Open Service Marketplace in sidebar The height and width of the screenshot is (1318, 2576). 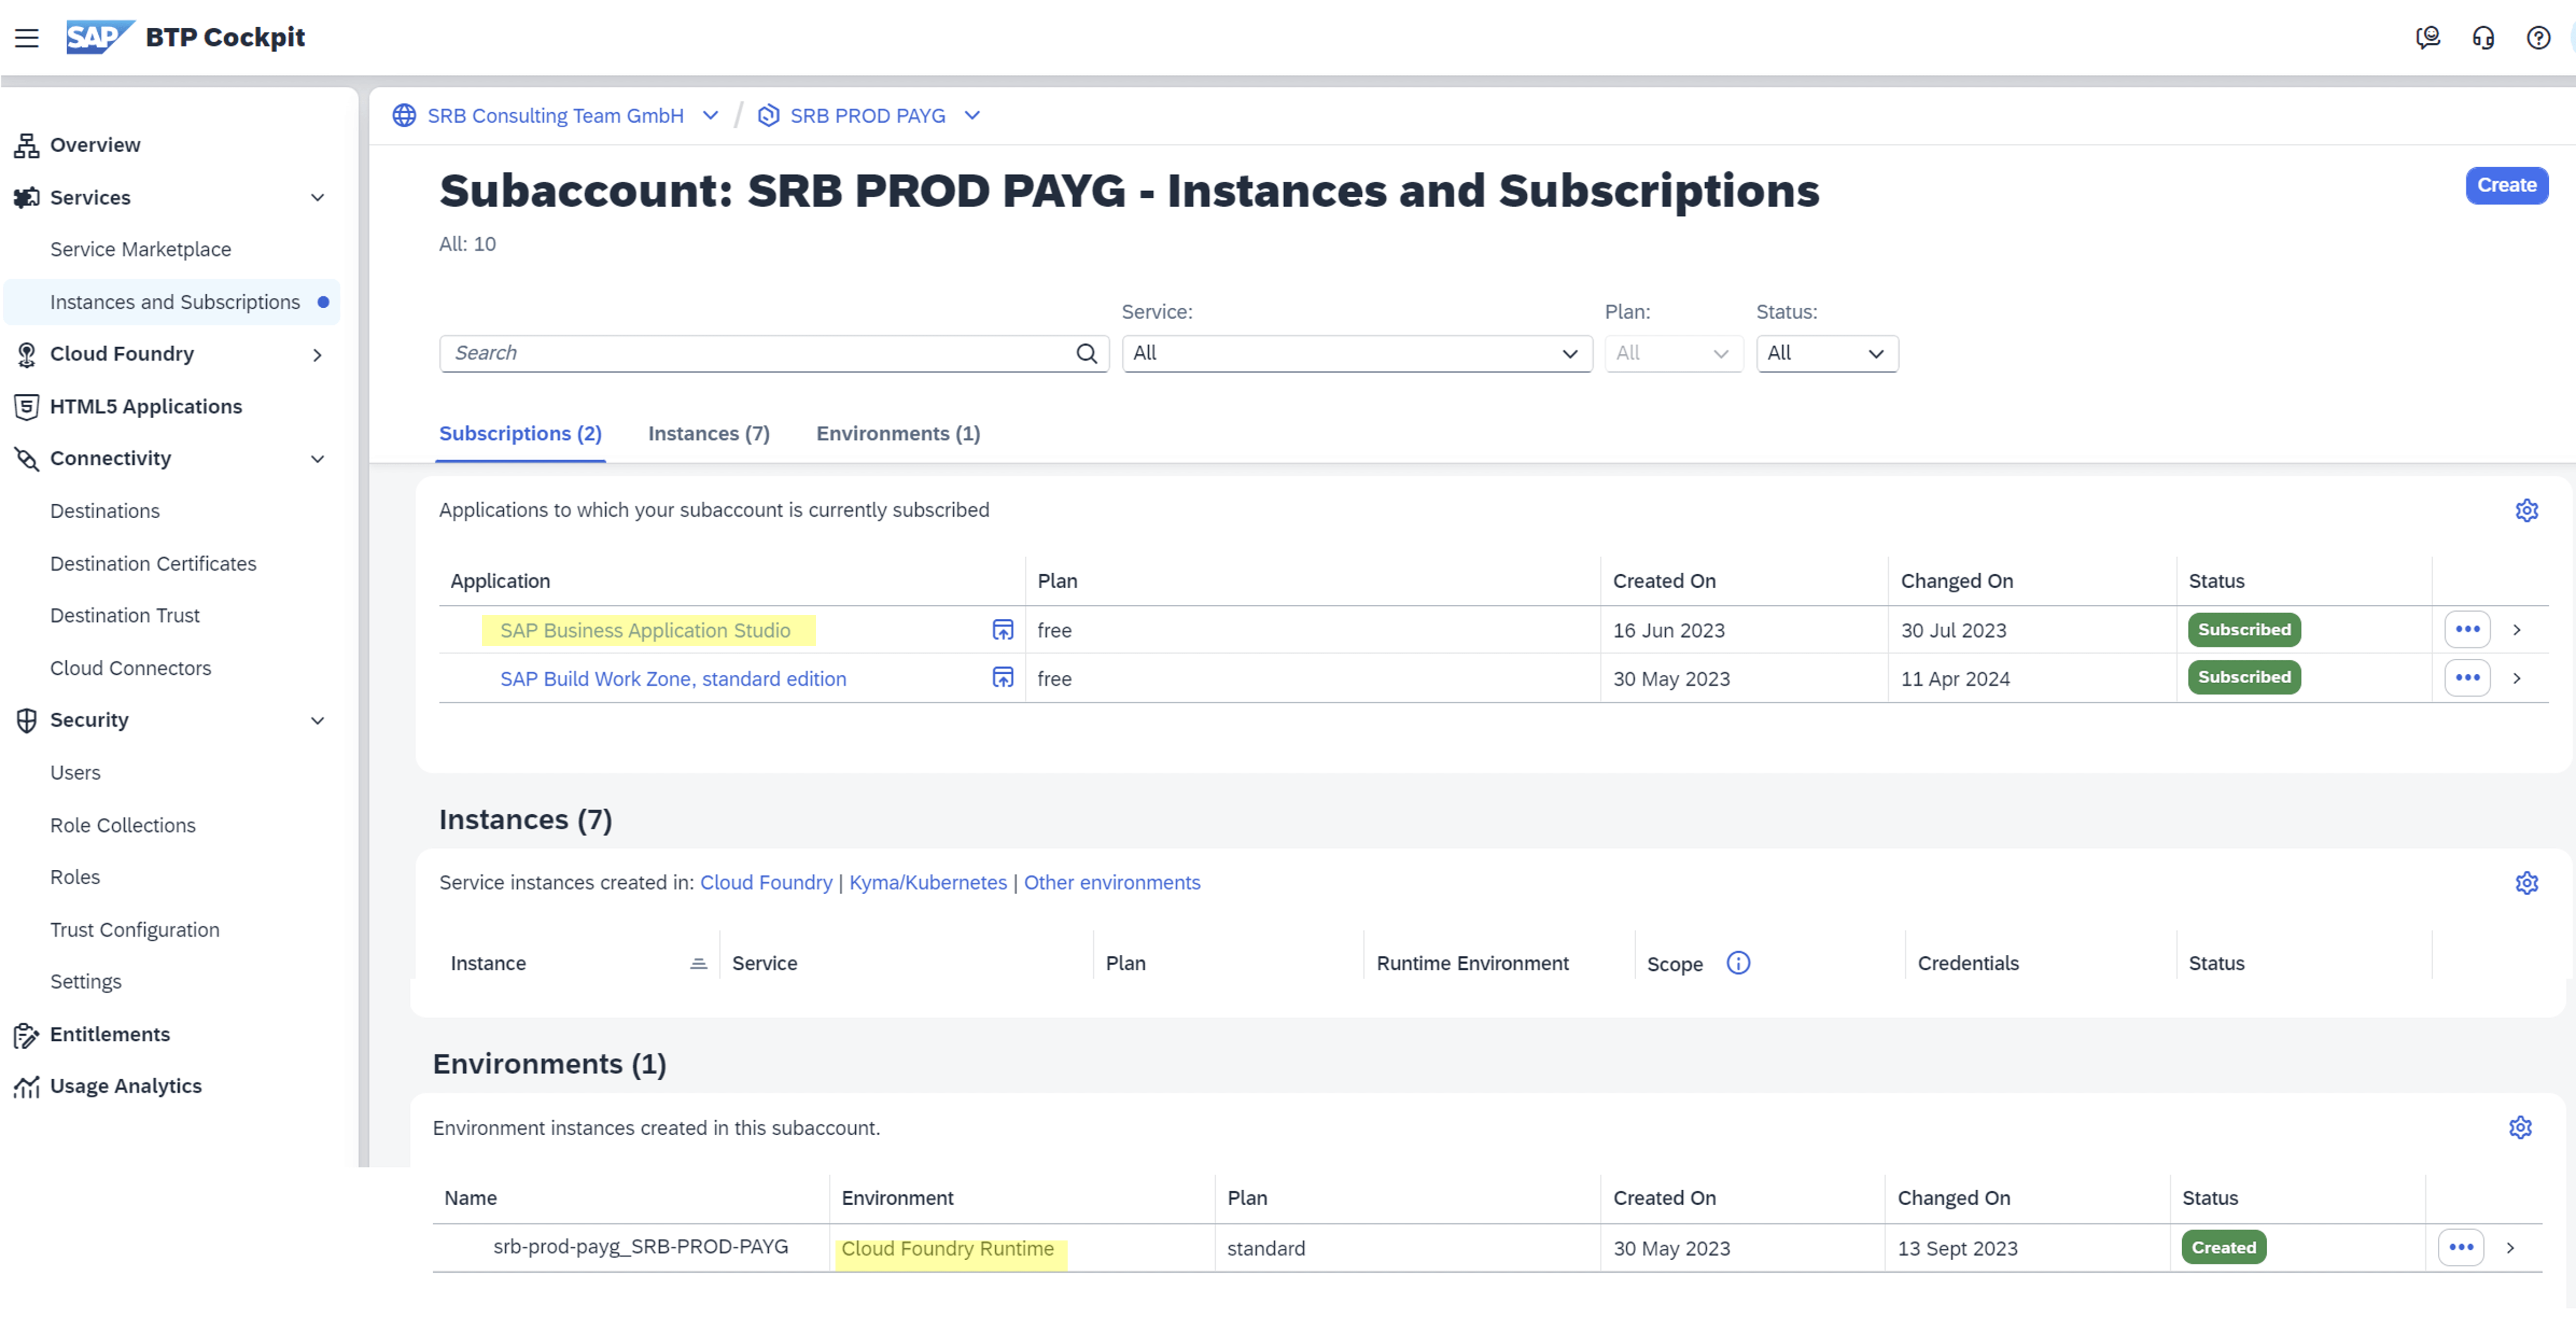click(x=141, y=250)
